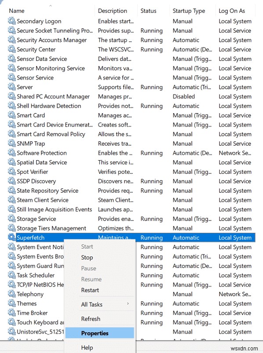Click the Receives tra... description cell
The image size is (263, 353).
tap(114, 143)
